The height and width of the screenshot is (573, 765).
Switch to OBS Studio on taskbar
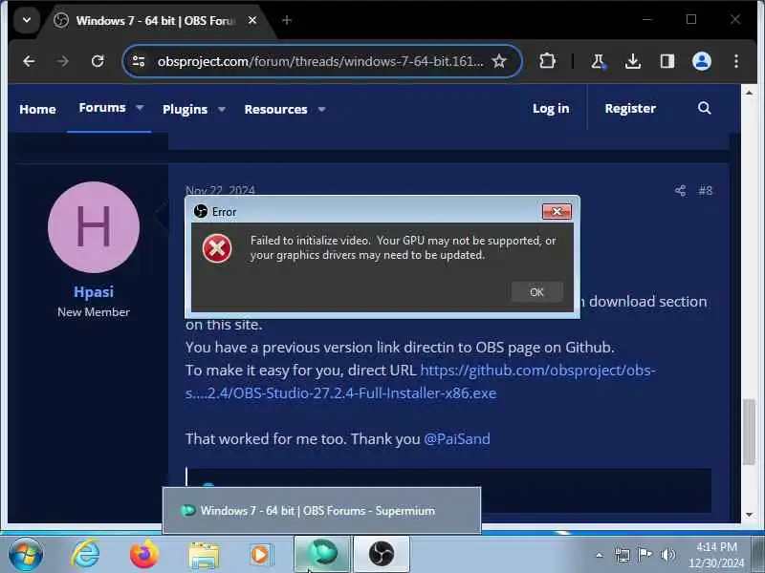point(382,554)
